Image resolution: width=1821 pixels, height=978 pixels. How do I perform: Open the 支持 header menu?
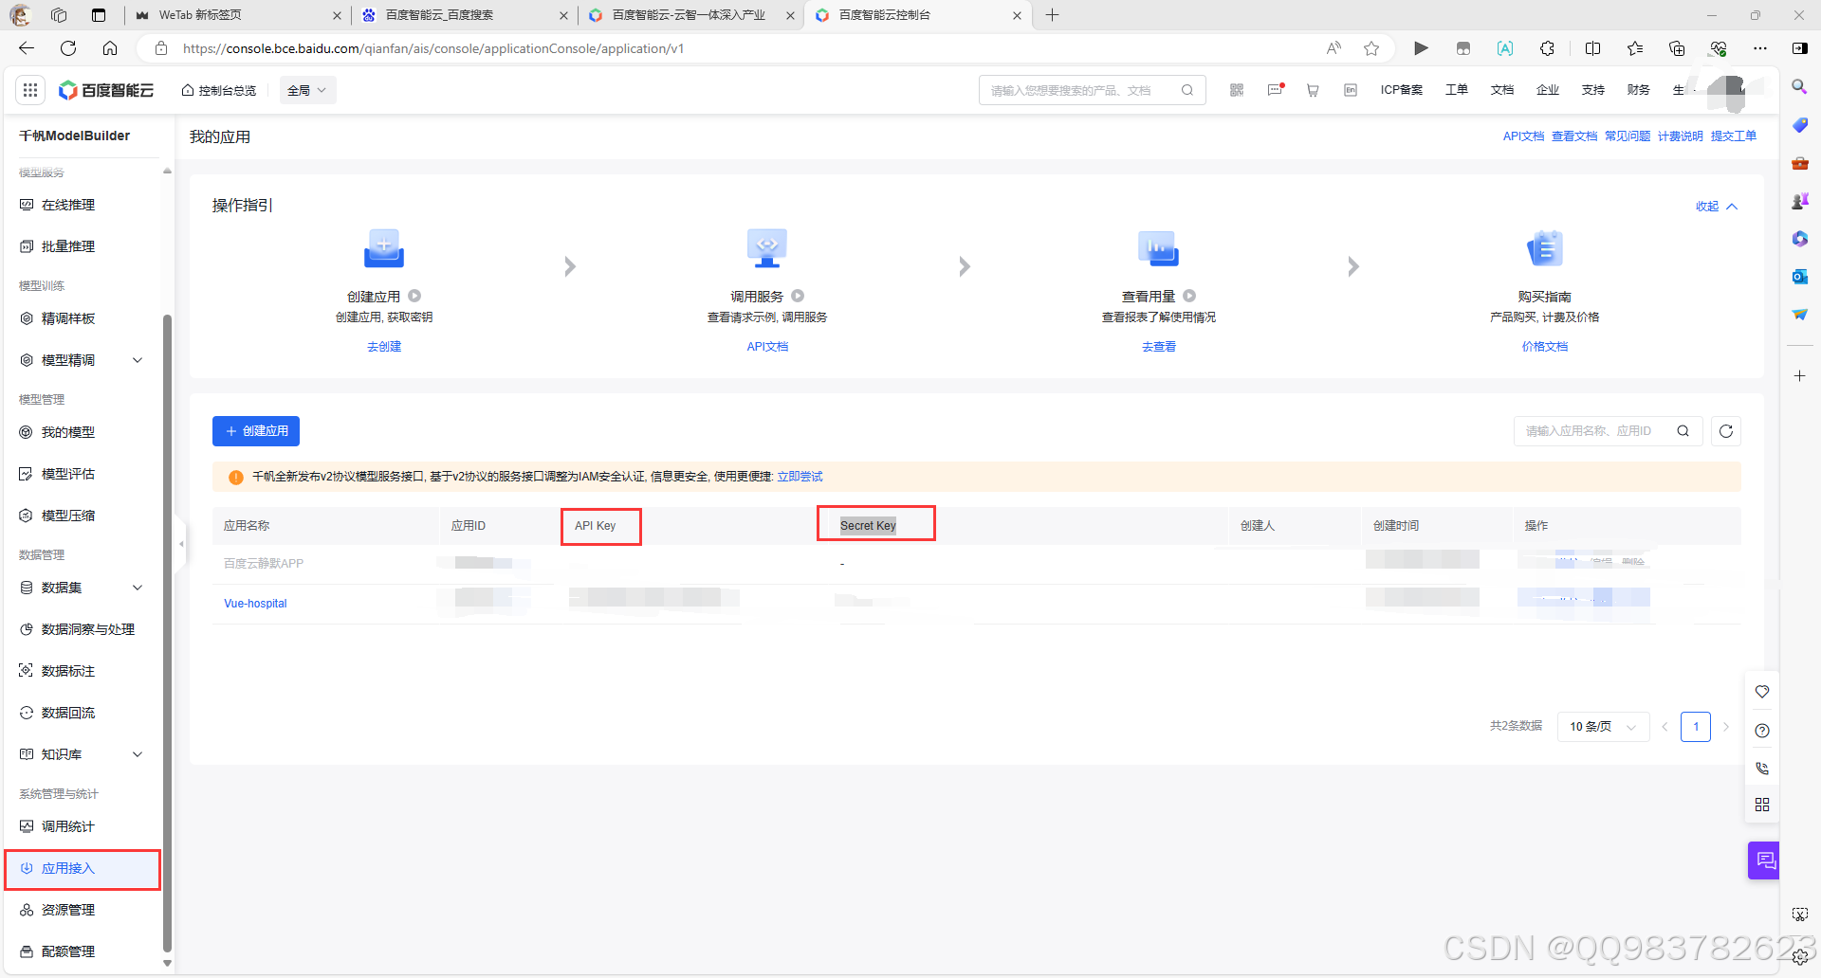pyautogui.click(x=1593, y=90)
